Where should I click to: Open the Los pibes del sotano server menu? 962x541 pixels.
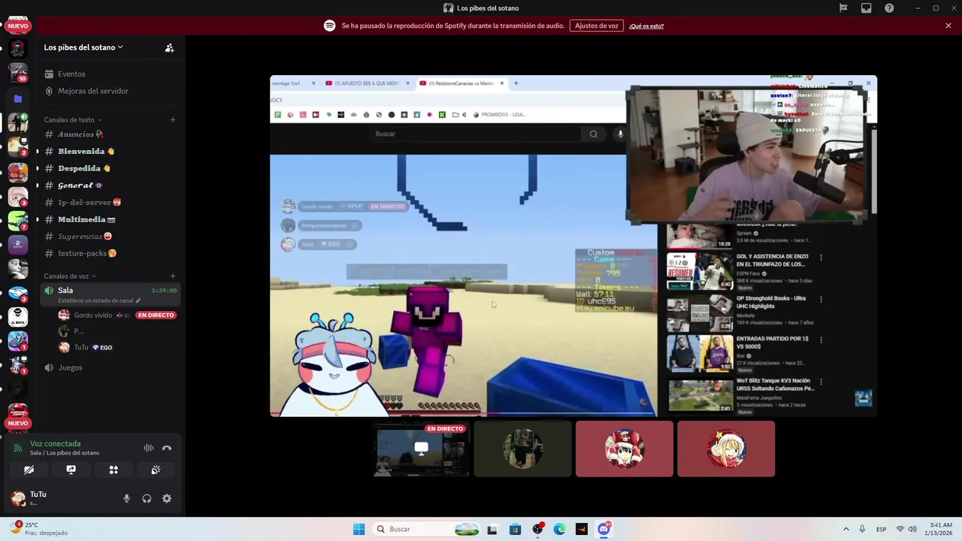click(x=83, y=47)
